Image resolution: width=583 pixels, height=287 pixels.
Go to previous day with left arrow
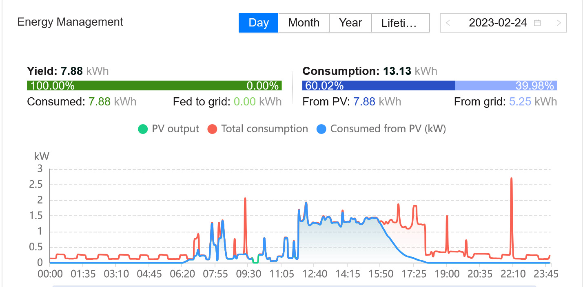pyautogui.click(x=448, y=23)
